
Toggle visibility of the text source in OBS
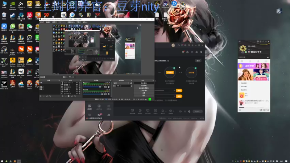click(77, 83)
